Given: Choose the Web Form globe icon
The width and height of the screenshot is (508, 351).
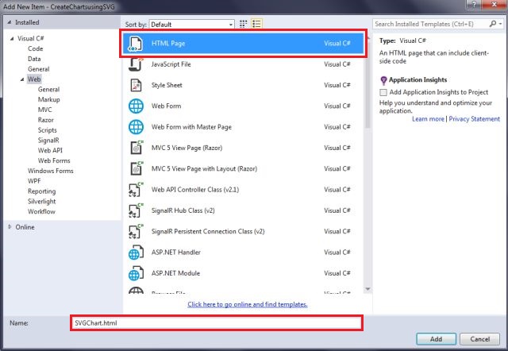Looking at the screenshot, I should [136, 106].
